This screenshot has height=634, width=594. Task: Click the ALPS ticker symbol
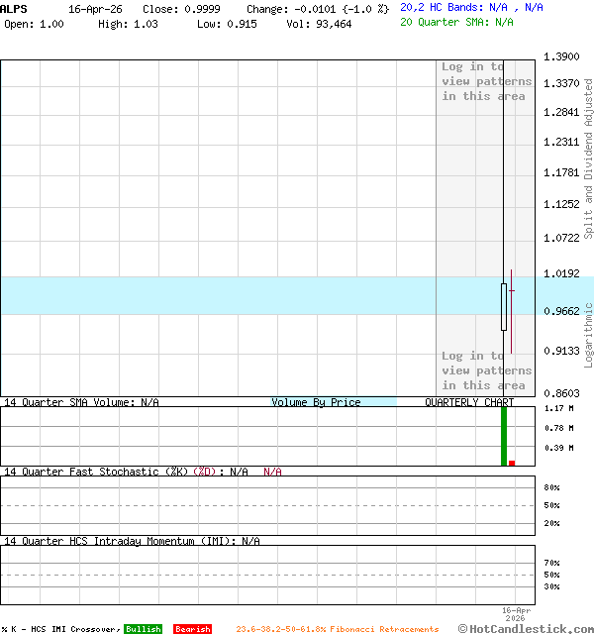(14, 8)
